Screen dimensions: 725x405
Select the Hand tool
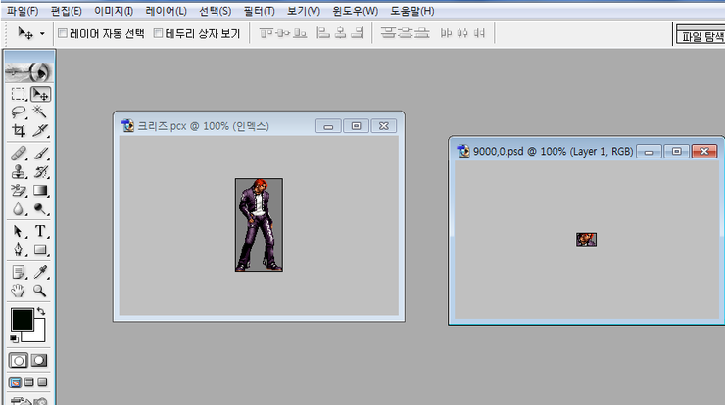pyautogui.click(x=19, y=291)
